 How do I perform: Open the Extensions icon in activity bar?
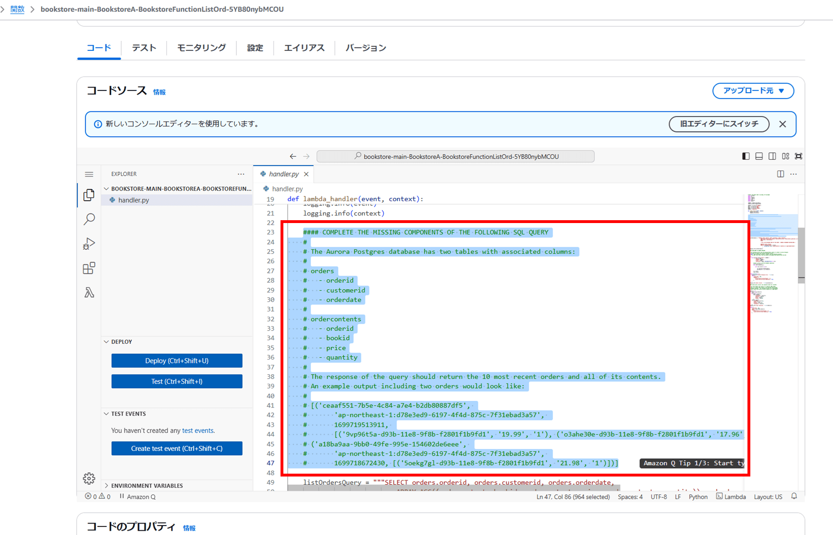pyautogui.click(x=89, y=268)
